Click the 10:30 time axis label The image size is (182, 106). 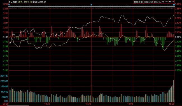[47, 104]
